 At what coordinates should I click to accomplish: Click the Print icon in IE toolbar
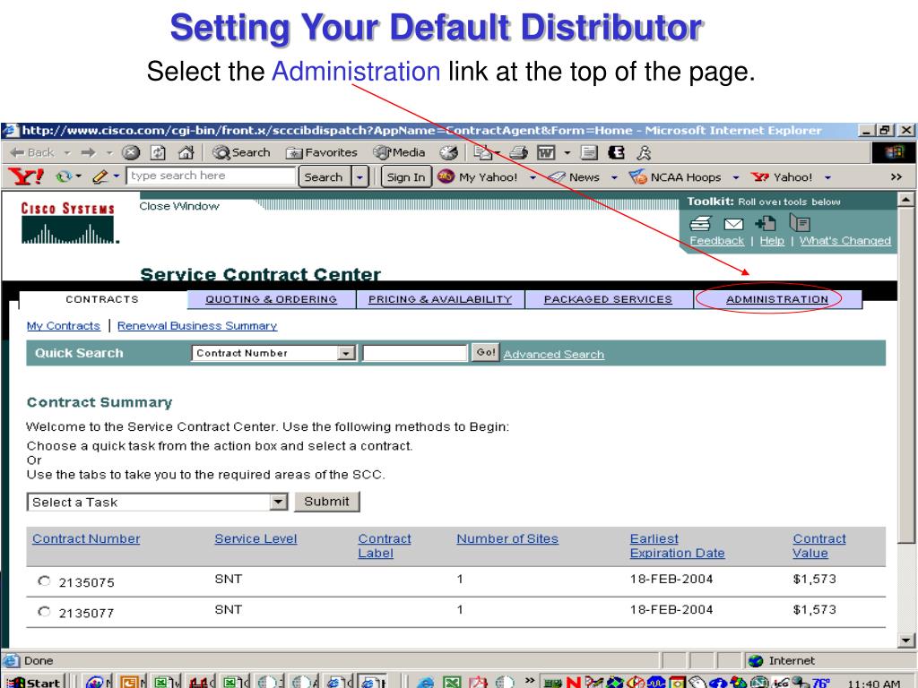pos(518,152)
